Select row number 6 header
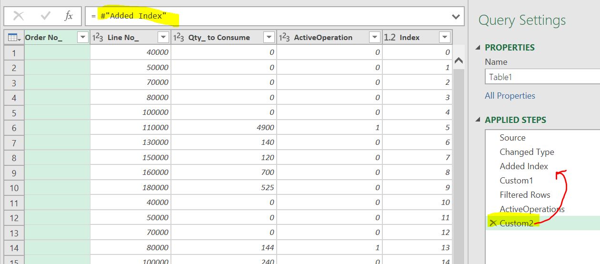The image size is (600, 264). (x=14, y=128)
